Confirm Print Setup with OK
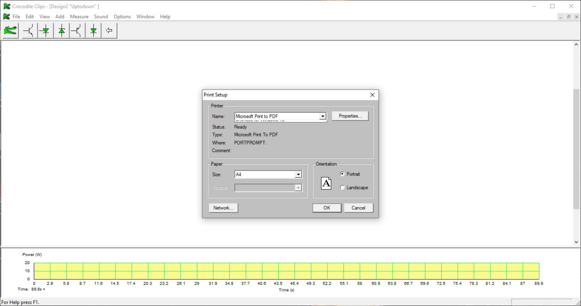 tap(327, 208)
